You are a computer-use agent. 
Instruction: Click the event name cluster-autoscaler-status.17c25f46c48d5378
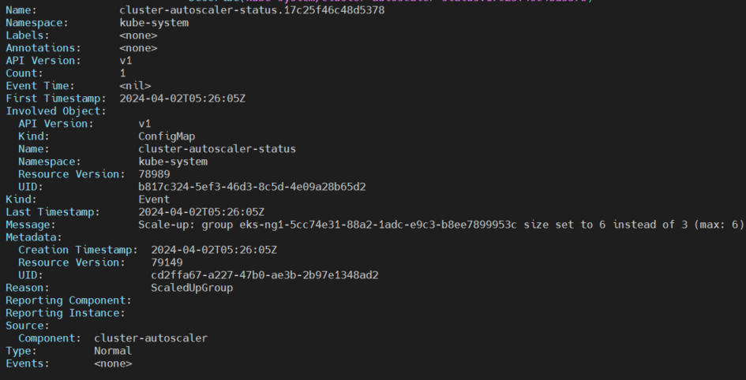[252, 10]
